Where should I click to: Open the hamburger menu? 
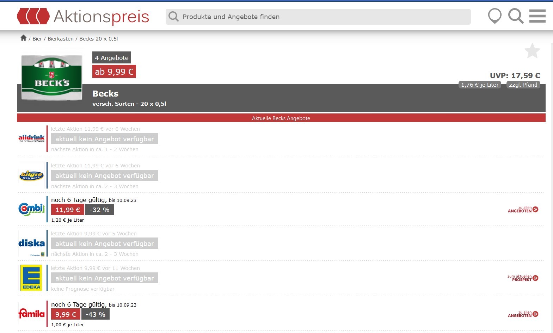click(x=537, y=16)
